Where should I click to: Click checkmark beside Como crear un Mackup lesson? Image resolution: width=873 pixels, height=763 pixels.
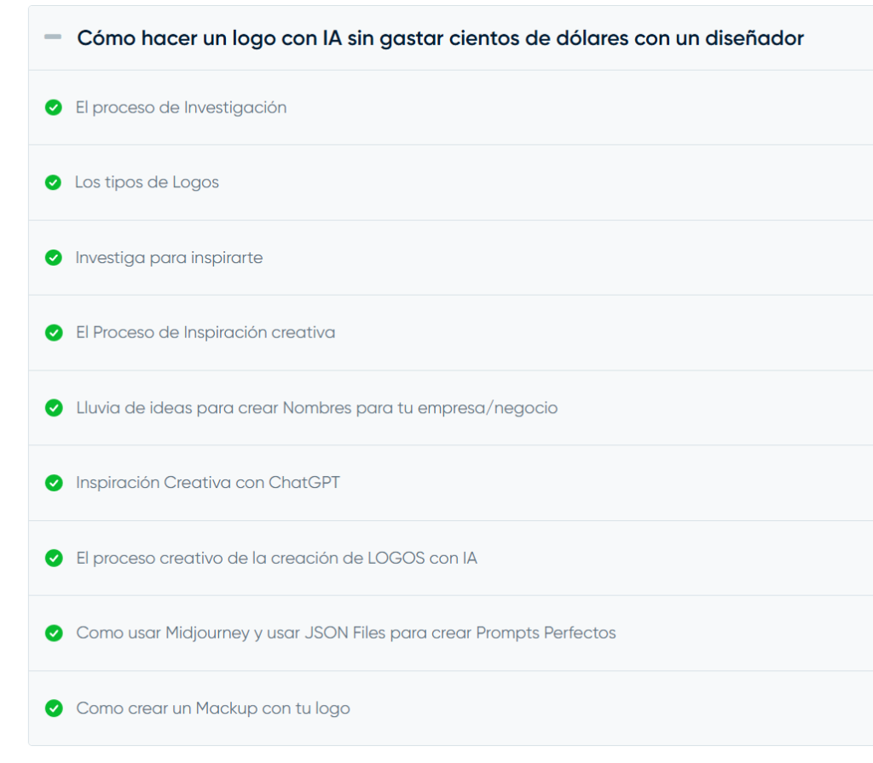[54, 708]
